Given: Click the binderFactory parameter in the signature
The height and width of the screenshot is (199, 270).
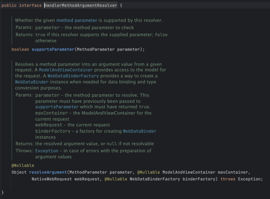Looking at the screenshot, I should [x=199, y=179].
